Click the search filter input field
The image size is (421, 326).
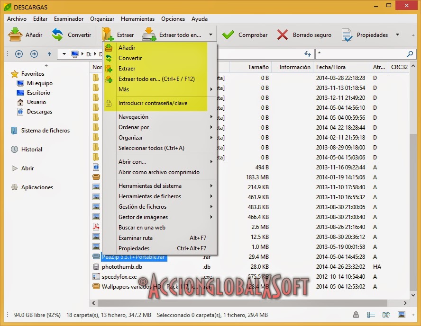pos(361,54)
